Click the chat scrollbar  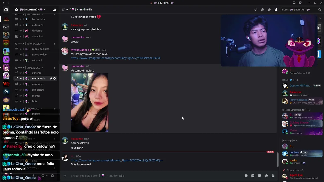[x=278, y=159]
